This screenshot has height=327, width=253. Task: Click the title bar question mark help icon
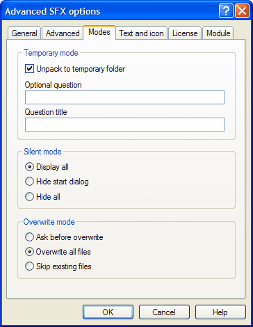(226, 10)
